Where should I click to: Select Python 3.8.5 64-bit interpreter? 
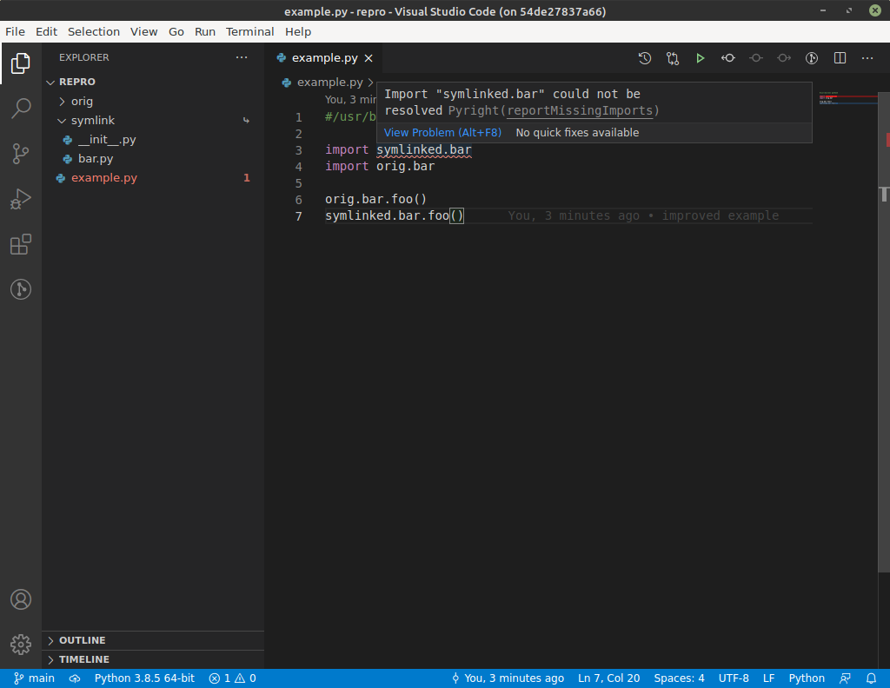click(144, 678)
